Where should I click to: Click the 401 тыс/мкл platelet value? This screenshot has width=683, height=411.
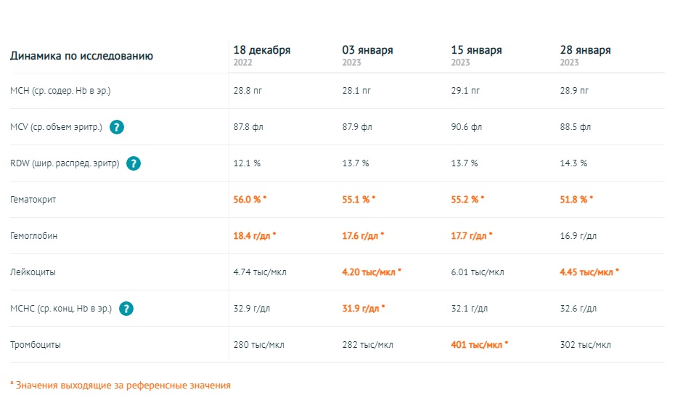[478, 345]
